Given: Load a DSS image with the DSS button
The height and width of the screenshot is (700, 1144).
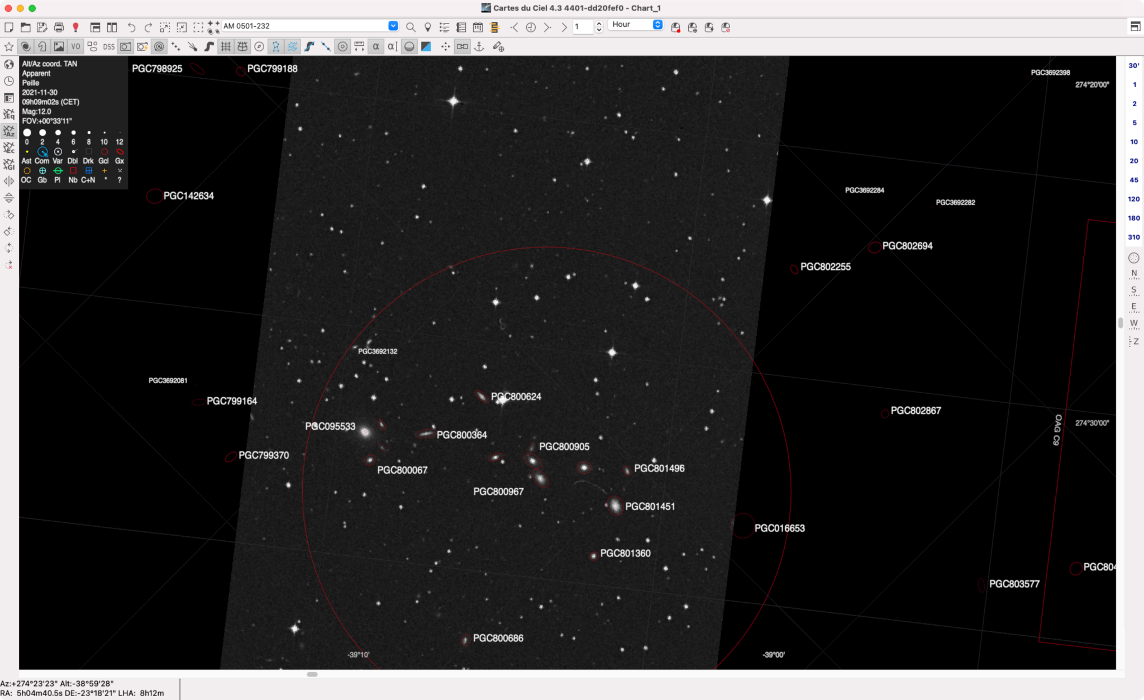Looking at the screenshot, I should pyautogui.click(x=109, y=46).
